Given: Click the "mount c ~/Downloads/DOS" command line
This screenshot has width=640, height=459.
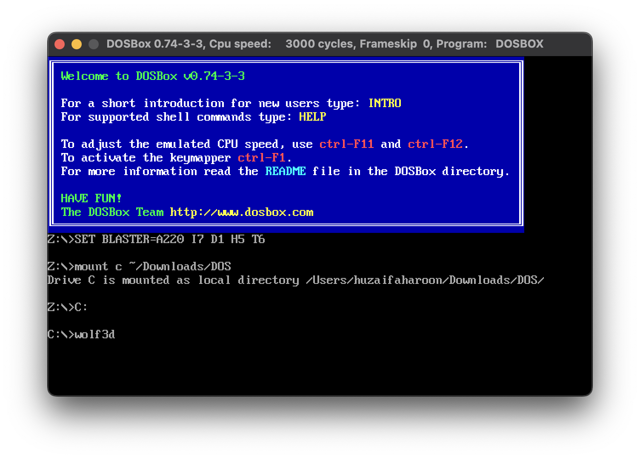Looking at the screenshot, I should [139, 266].
